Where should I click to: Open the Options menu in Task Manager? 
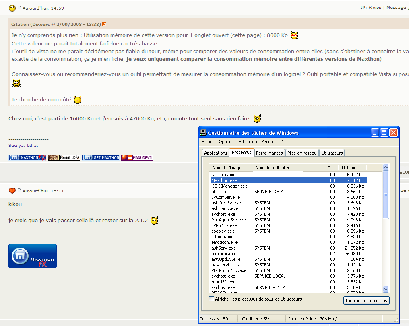226,142
